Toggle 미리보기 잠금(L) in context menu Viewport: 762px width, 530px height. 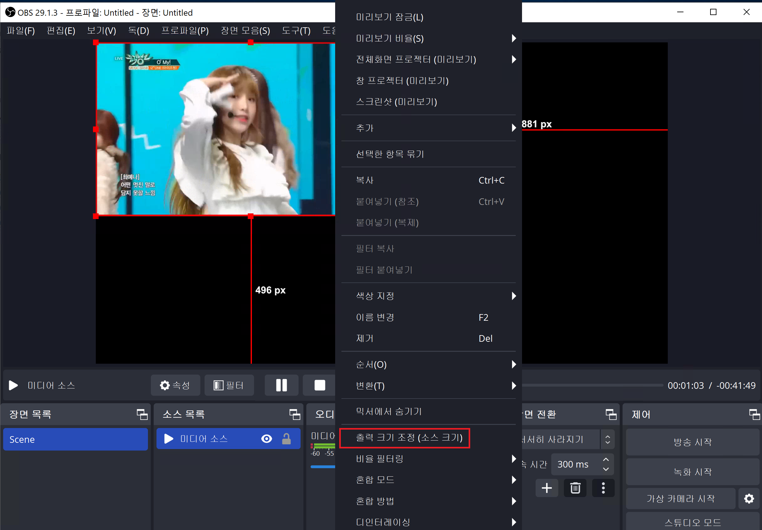click(x=389, y=17)
